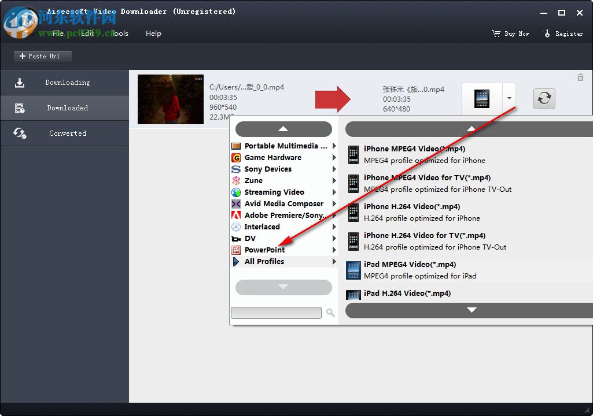The width and height of the screenshot is (593, 416).
Task: Select the Streaming Video category
Action: tap(274, 192)
